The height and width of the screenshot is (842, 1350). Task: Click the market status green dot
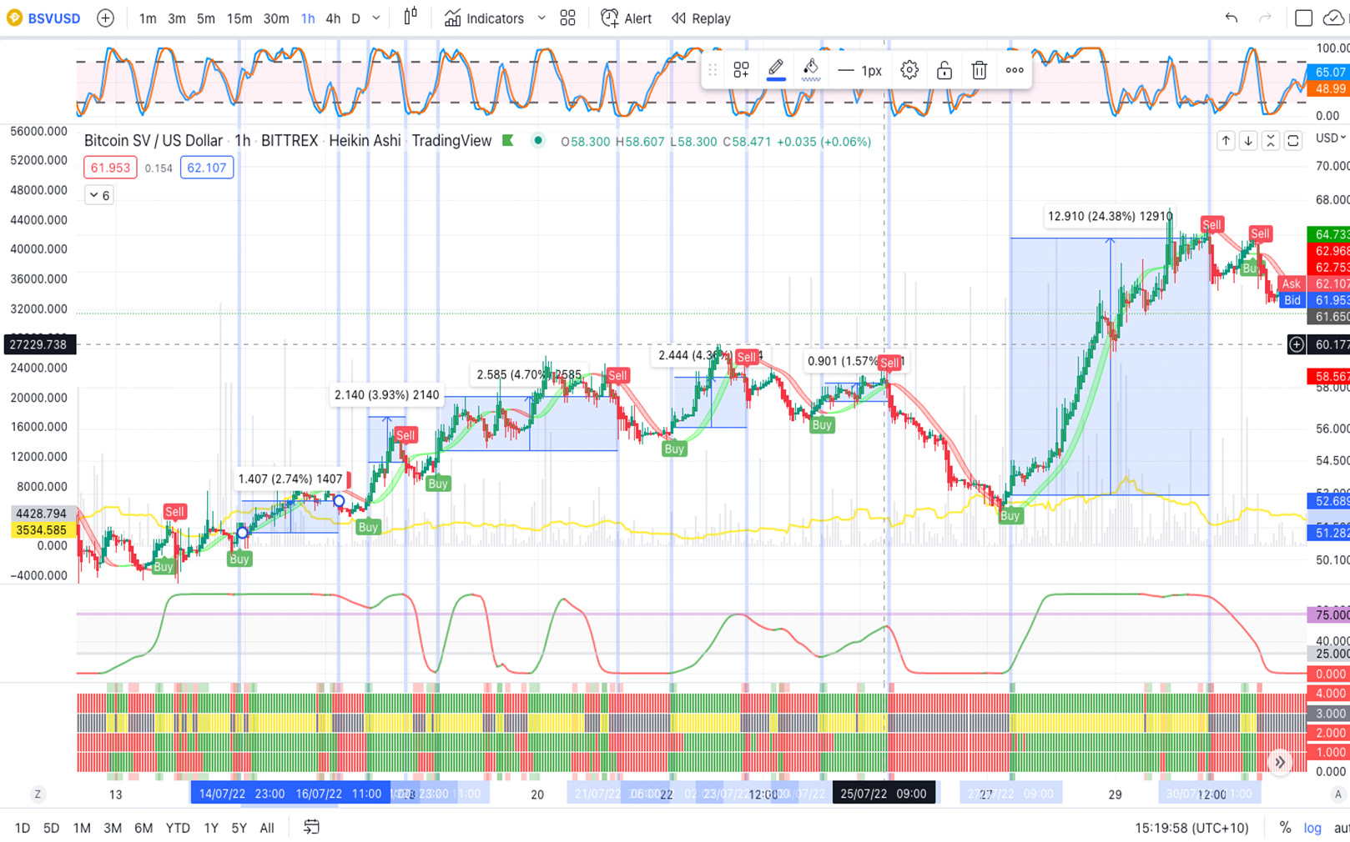coord(538,140)
